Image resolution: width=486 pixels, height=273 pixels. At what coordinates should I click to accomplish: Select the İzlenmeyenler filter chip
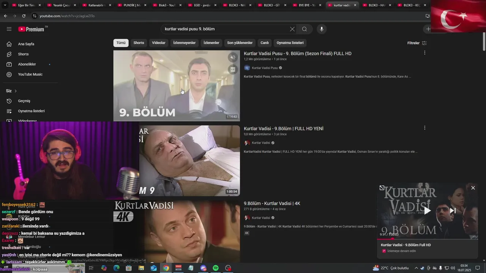pos(185,43)
